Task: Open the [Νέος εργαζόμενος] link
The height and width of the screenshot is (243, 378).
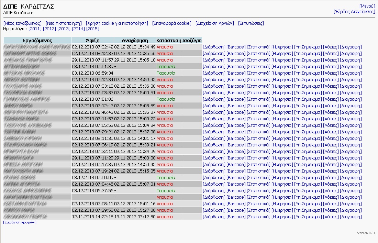Action: pyautogui.click(x=22, y=23)
